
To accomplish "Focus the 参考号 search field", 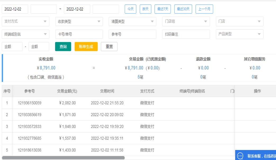I will 132,34.
